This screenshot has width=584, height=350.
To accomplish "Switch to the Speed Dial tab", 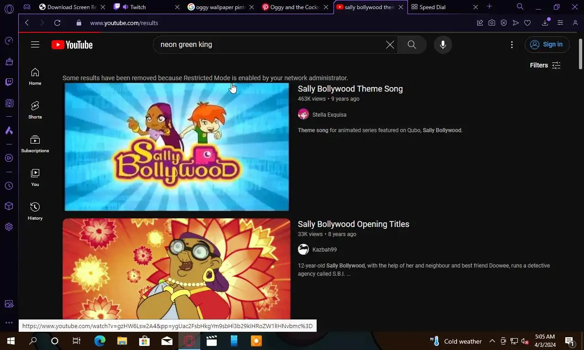I will pos(438,7).
